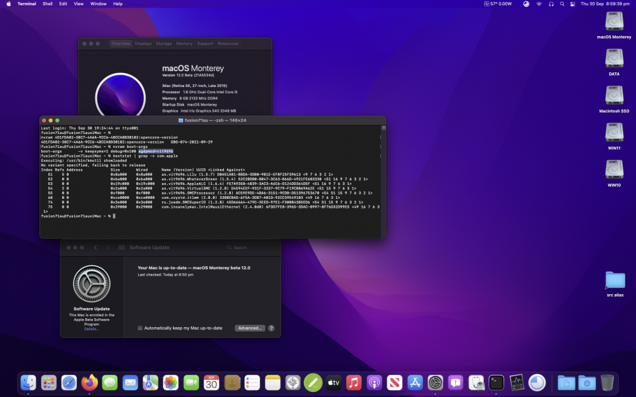
Task: Open Maps app in the Dock
Action: [151, 382]
